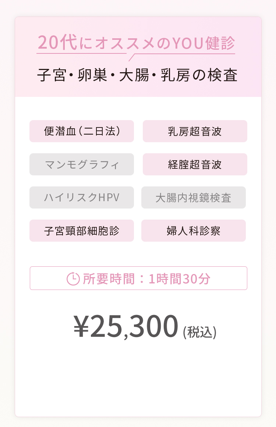Select the 乳房超音波 tag
Image resolution: width=276 pixels, height=427 pixels.
pyautogui.click(x=195, y=131)
